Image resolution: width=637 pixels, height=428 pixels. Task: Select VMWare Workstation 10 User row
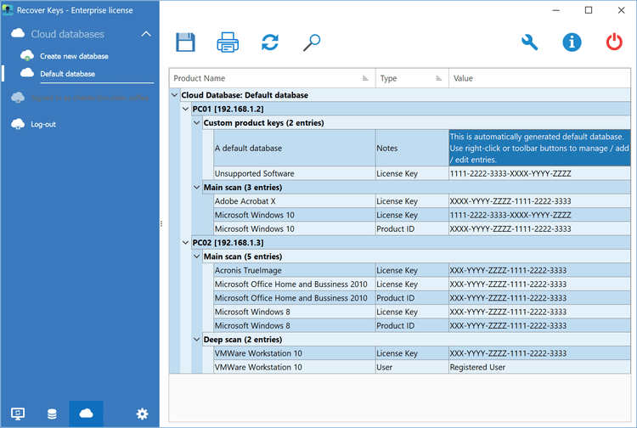click(x=422, y=367)
